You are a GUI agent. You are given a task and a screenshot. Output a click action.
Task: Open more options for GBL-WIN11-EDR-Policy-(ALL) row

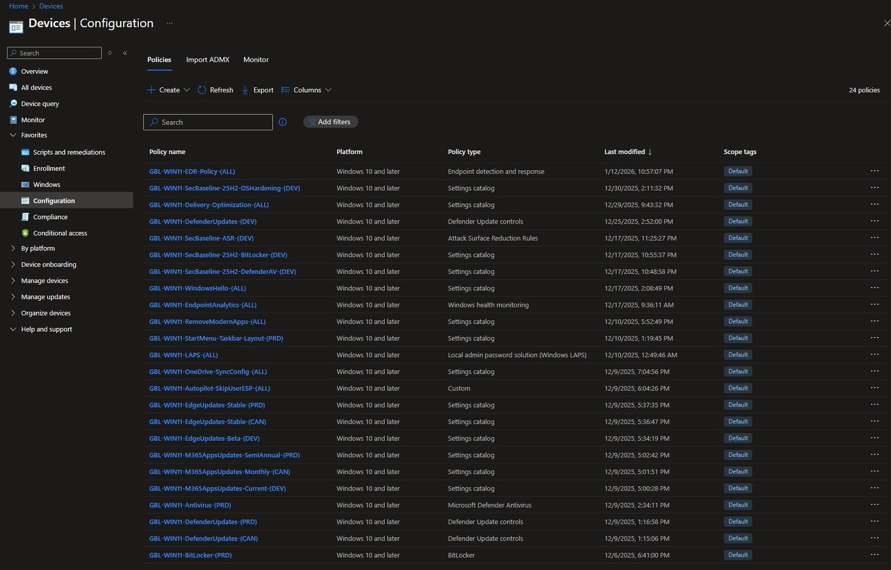(874, 171)
